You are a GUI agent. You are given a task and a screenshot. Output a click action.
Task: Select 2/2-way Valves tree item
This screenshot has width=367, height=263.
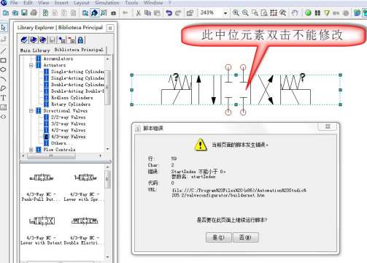tap(68, 118)
